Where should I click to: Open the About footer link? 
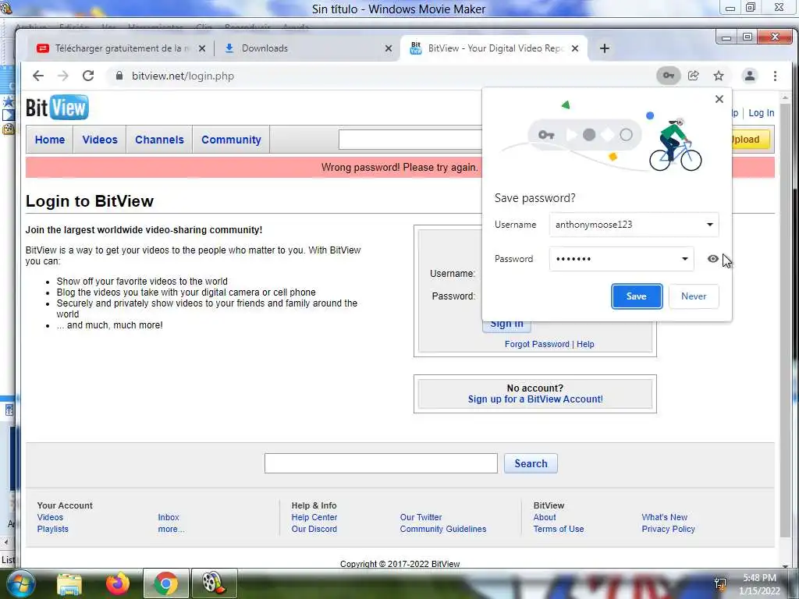[x=545, y=518]
